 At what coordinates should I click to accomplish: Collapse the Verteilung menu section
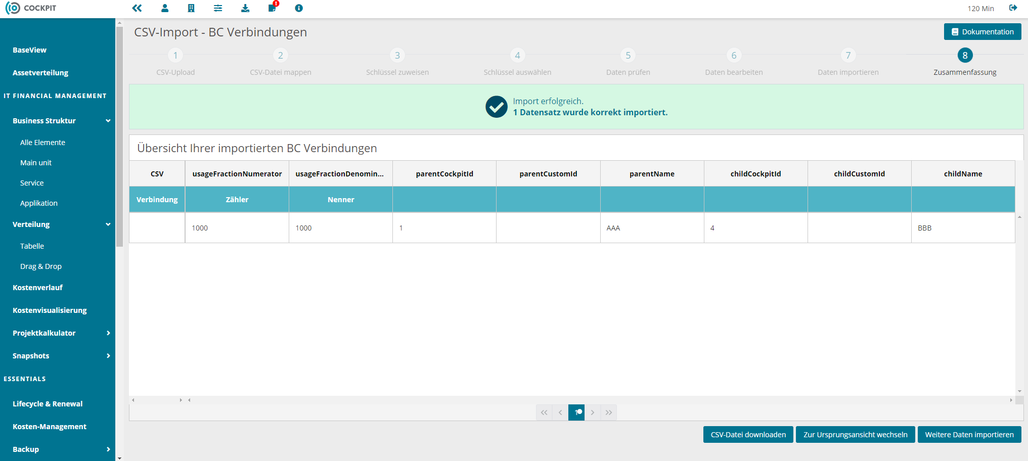108,224
